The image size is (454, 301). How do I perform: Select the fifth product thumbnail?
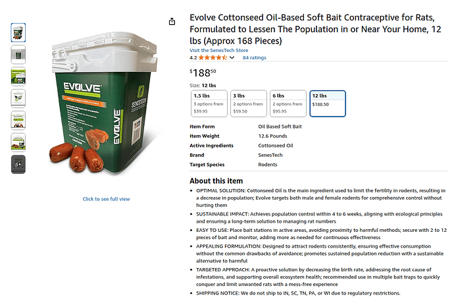[18, 120]
